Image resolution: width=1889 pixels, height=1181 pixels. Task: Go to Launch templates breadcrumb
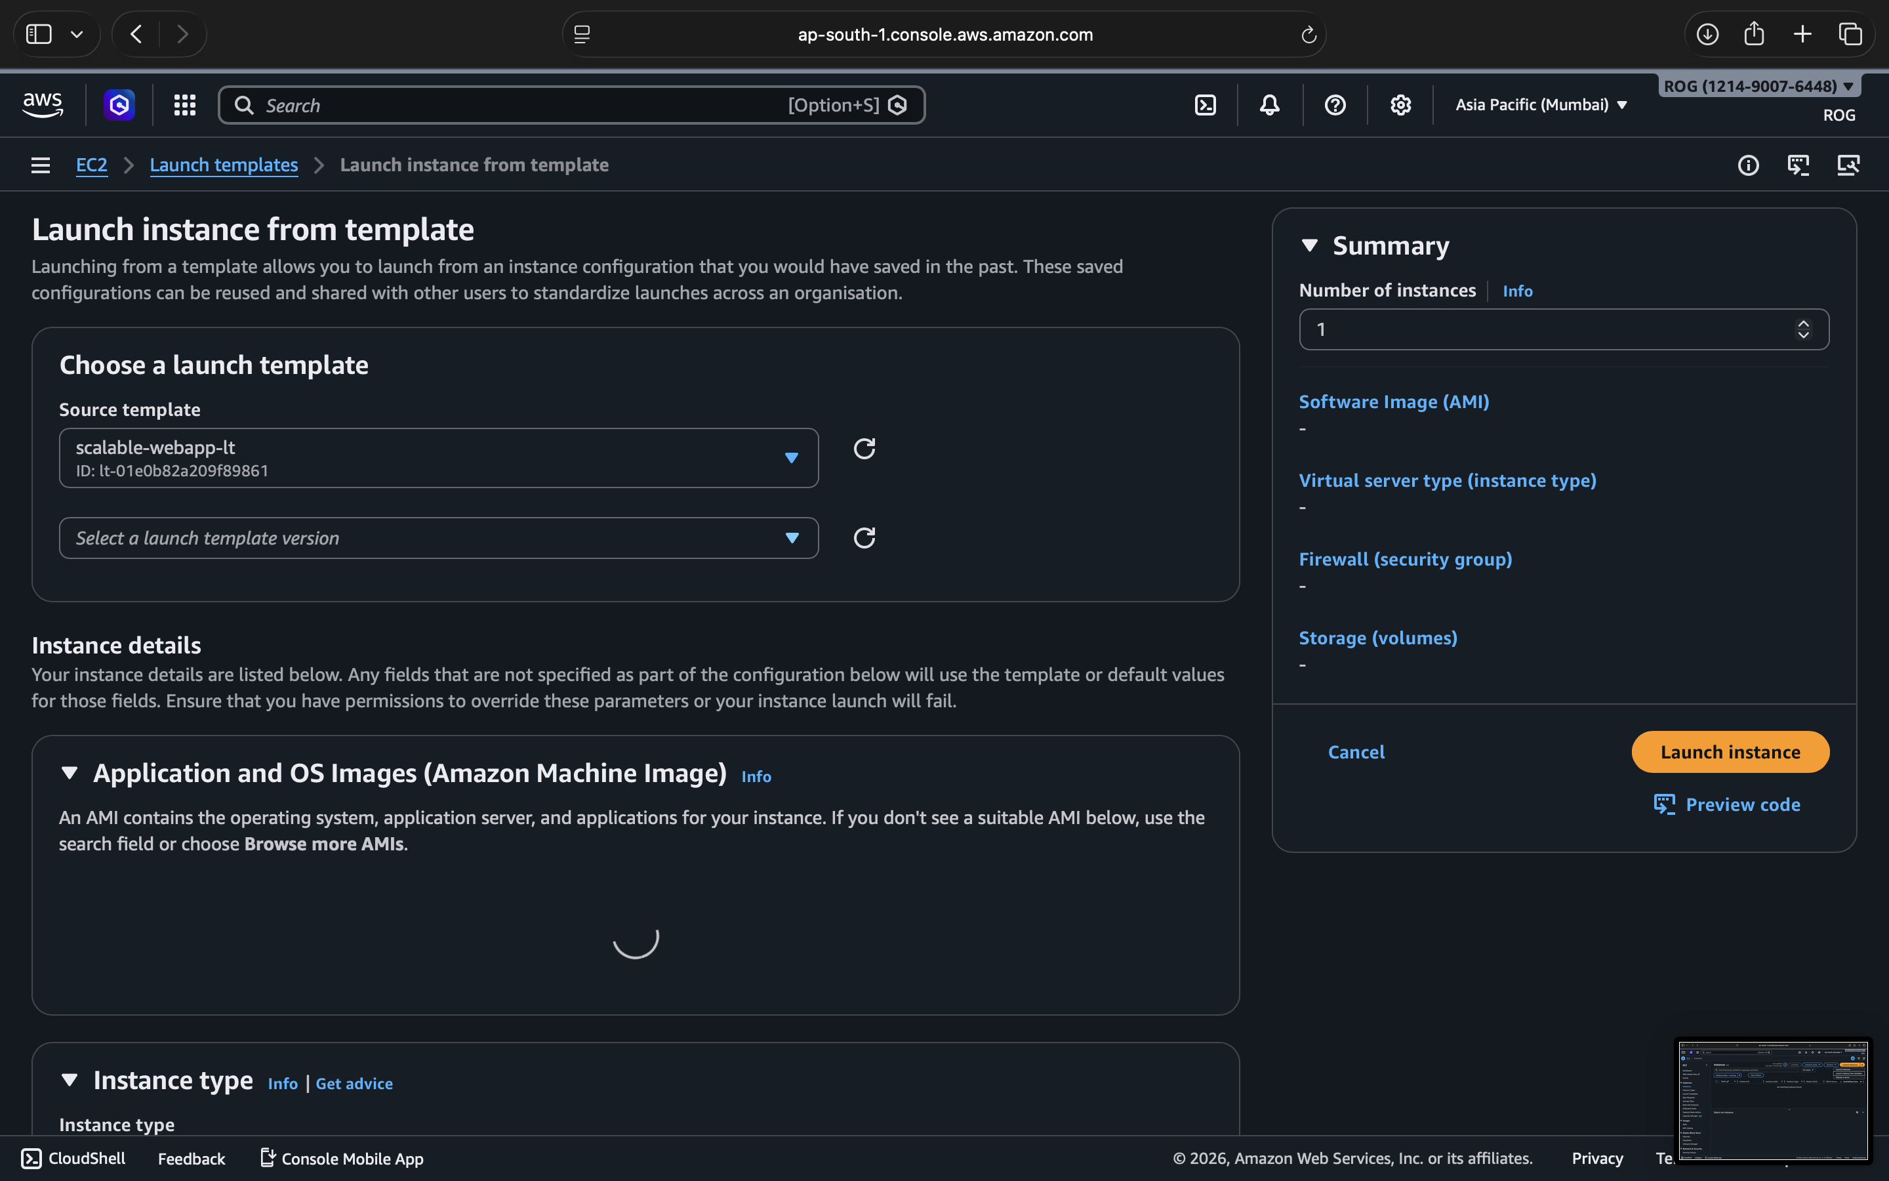tap(223, 165)
